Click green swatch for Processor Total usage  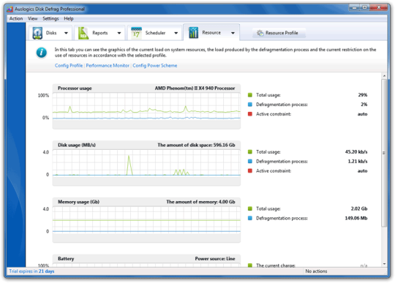point(250,95)
